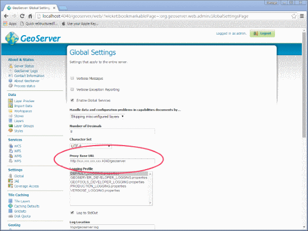Open the Layer Preview icon
This screenshot has width=308, height=231.
(11, 100)
